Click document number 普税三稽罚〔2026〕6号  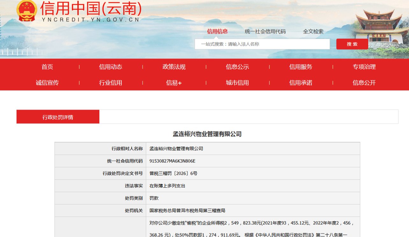tap(173, 173)
